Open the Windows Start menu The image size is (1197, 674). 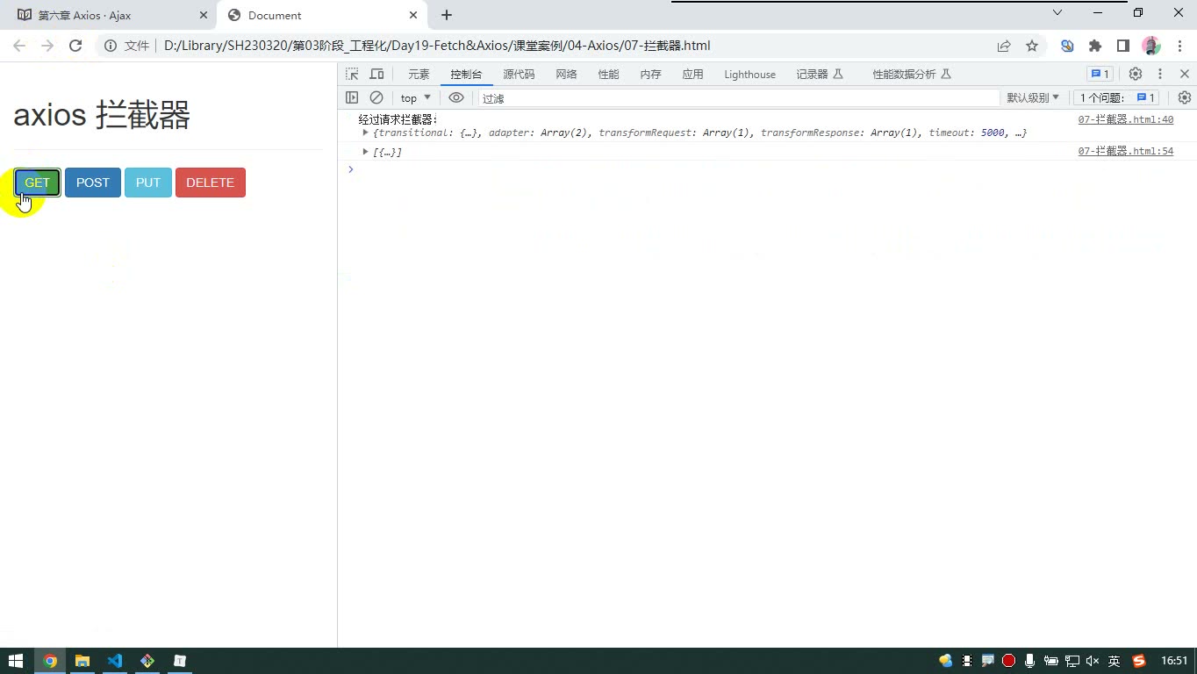pos(16,661)
